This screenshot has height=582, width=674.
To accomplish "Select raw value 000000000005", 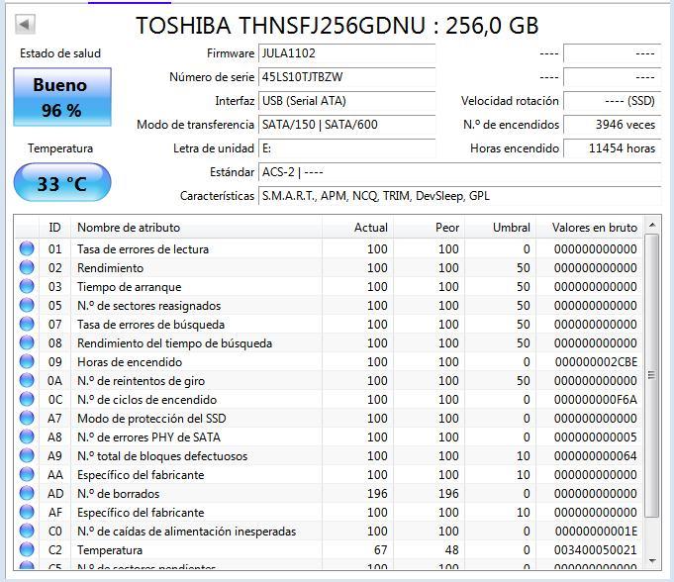I will (x=596, y=437).
